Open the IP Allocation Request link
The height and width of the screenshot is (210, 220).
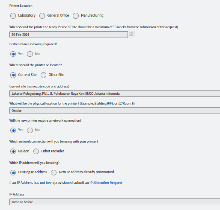106,183
